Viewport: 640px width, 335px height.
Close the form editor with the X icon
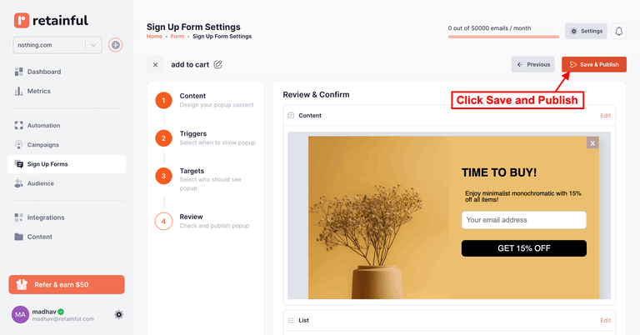pyautogui.click(x=156, y=64)
